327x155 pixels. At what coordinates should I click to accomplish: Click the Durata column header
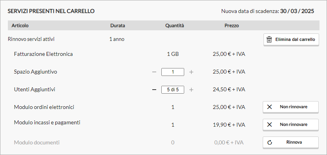tap(118, 26)
